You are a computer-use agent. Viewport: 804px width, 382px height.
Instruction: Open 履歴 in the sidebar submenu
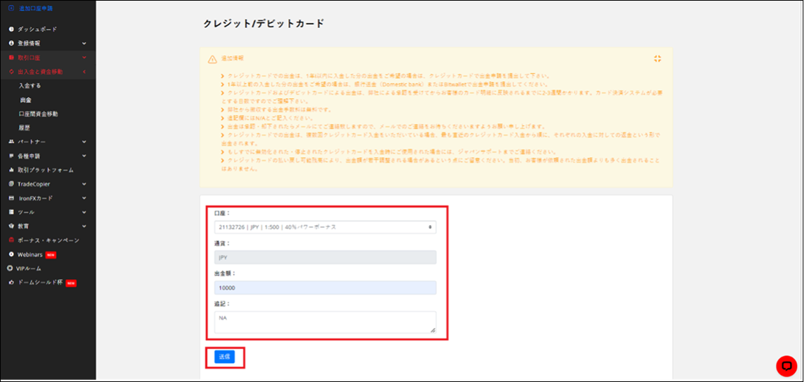coord(25,128)
